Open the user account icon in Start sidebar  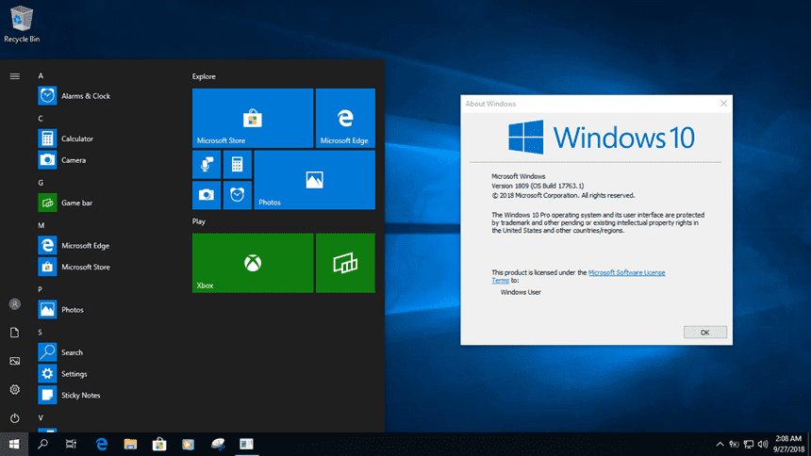click(14, 304)
